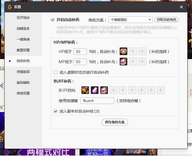192x156 pixels.
Task: Click the 获取当前角色 button
Action: (x=166, y=20)
